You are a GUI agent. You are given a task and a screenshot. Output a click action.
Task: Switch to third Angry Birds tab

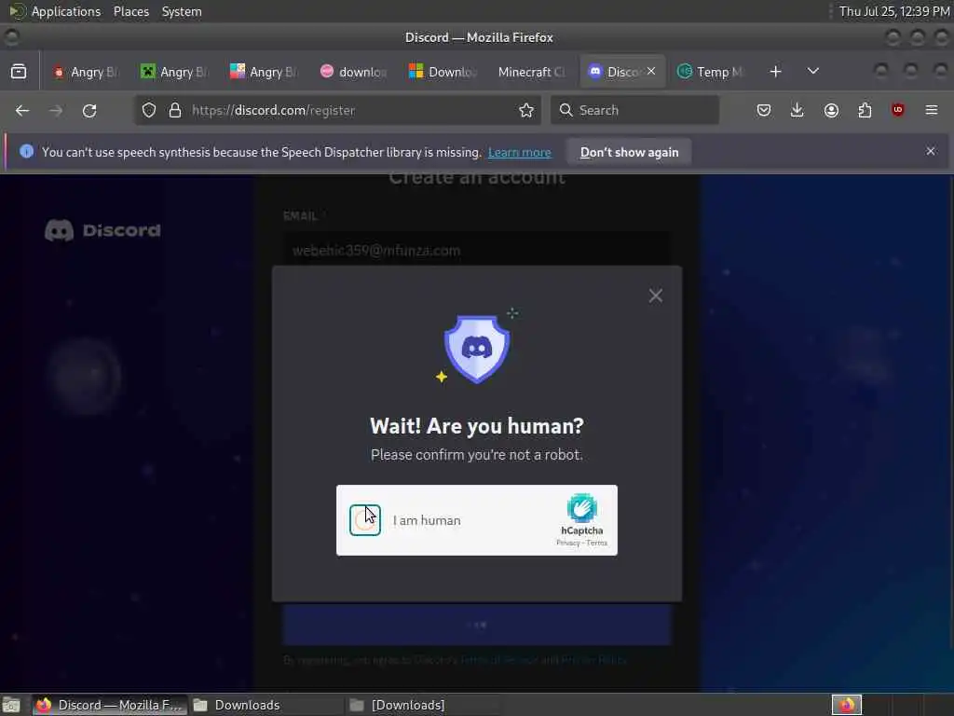(x=264, y=72)
